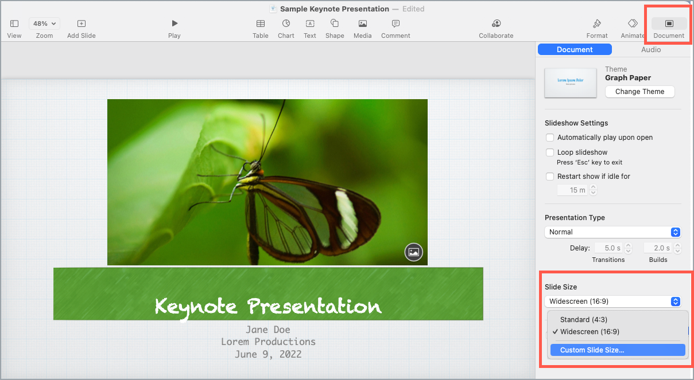Select the butterfly photo on slide

click(267, 182)
